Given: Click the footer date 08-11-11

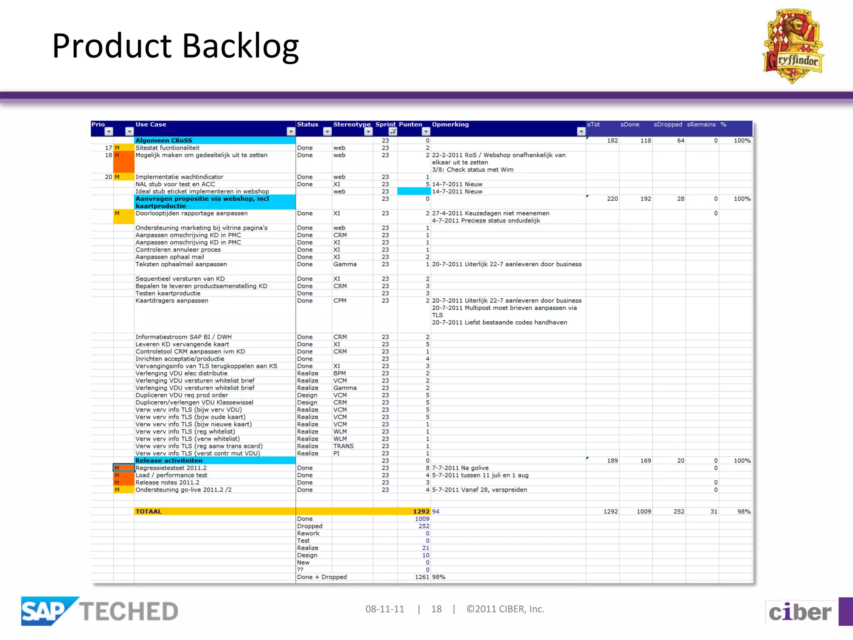Looking at the screenshot, I should click(385, 609).
